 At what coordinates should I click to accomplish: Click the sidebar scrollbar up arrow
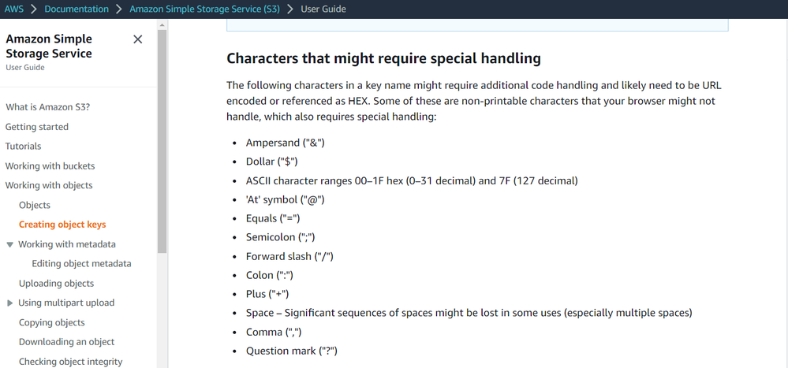pos(162,25)
